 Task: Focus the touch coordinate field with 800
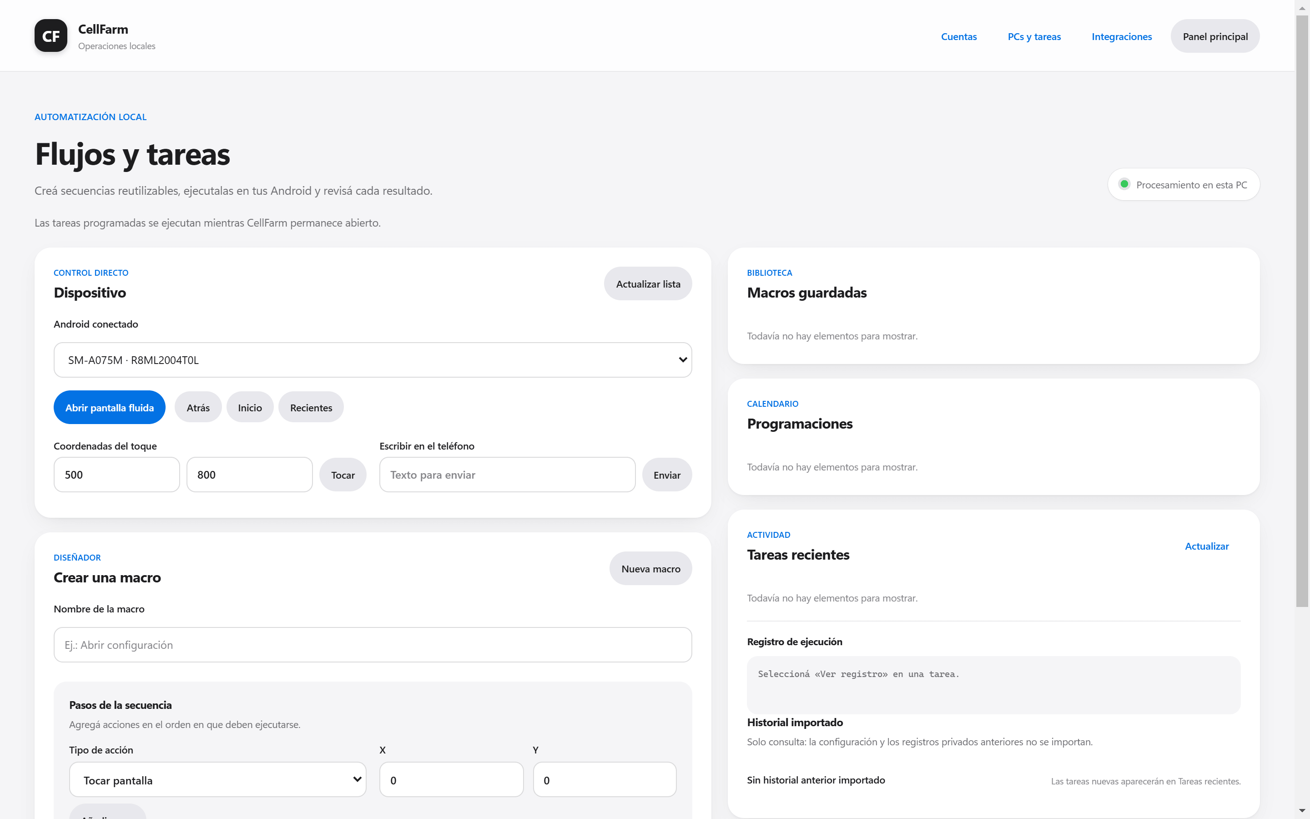click(249, 475)
